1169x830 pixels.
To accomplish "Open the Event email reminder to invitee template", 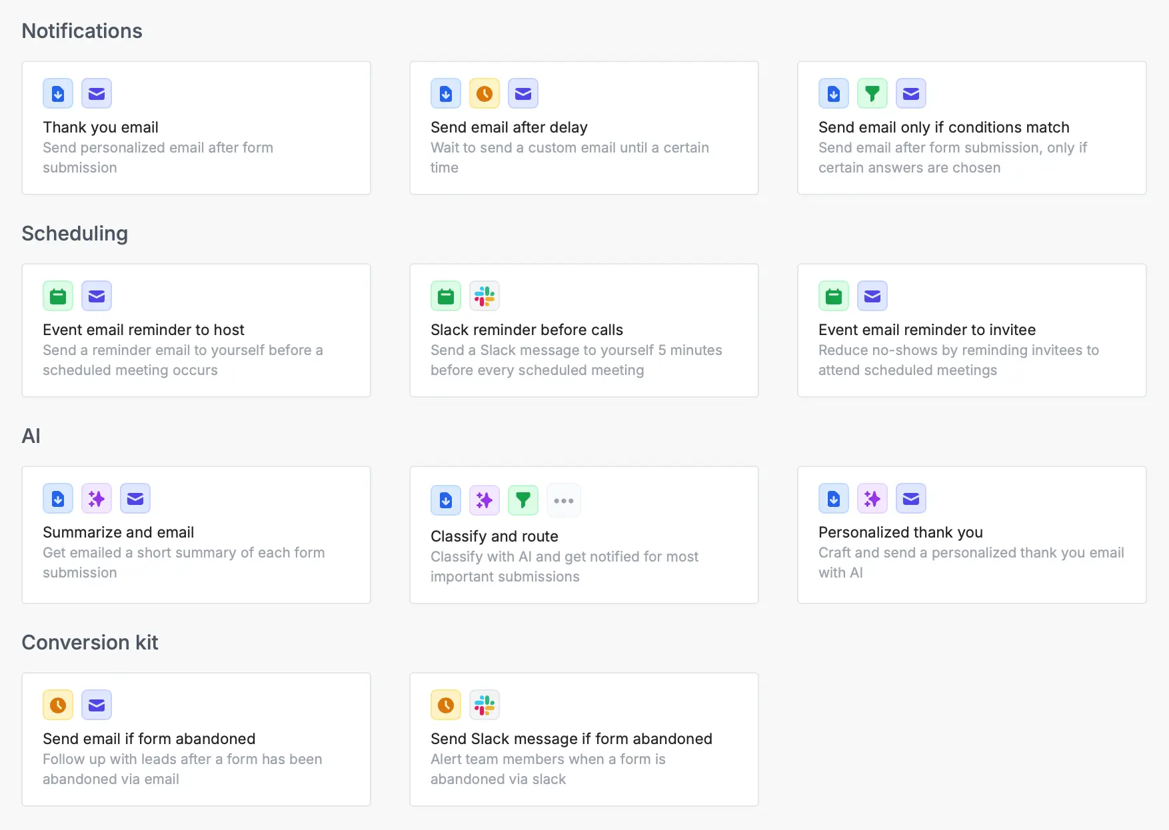I will pyautogui.click(x=972, y=330).
